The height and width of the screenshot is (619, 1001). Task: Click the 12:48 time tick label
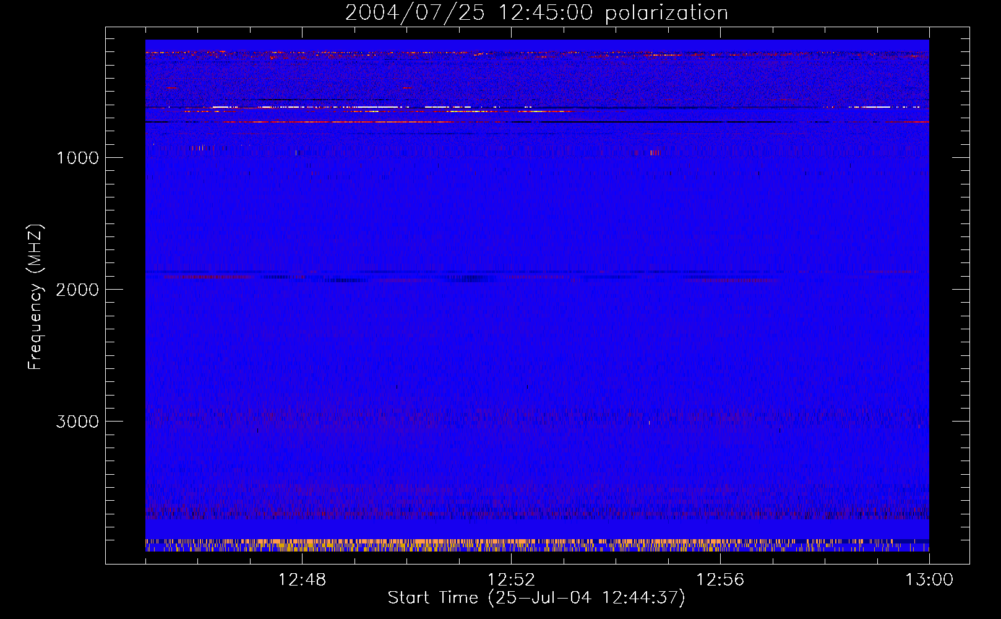302,580
